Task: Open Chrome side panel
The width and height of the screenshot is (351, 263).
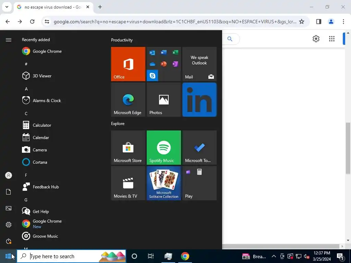Action: (x=319, y=22)
